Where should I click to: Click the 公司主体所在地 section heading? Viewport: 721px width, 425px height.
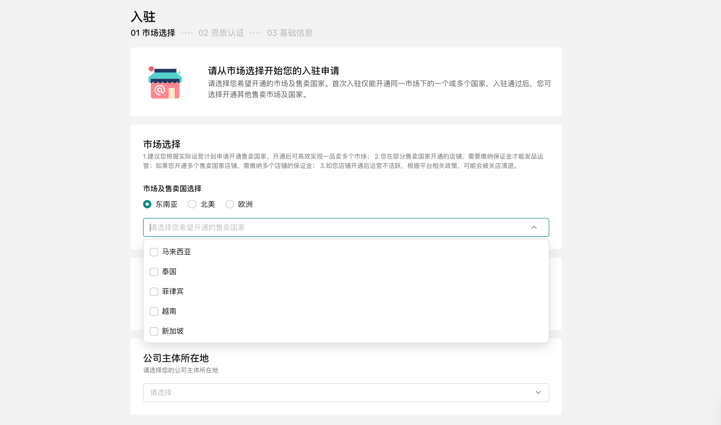click(x=176, y=358)
